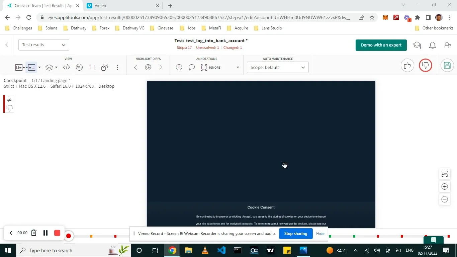Go to previous diff in Highlight Diffs
The image size is (457, 257).
pos(135,67)
